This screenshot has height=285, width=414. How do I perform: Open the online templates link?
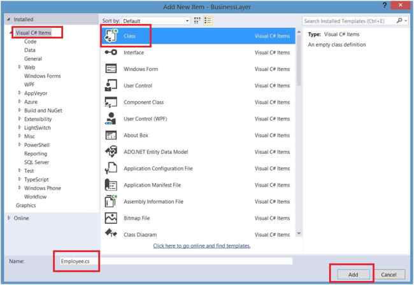coord(202,246)
